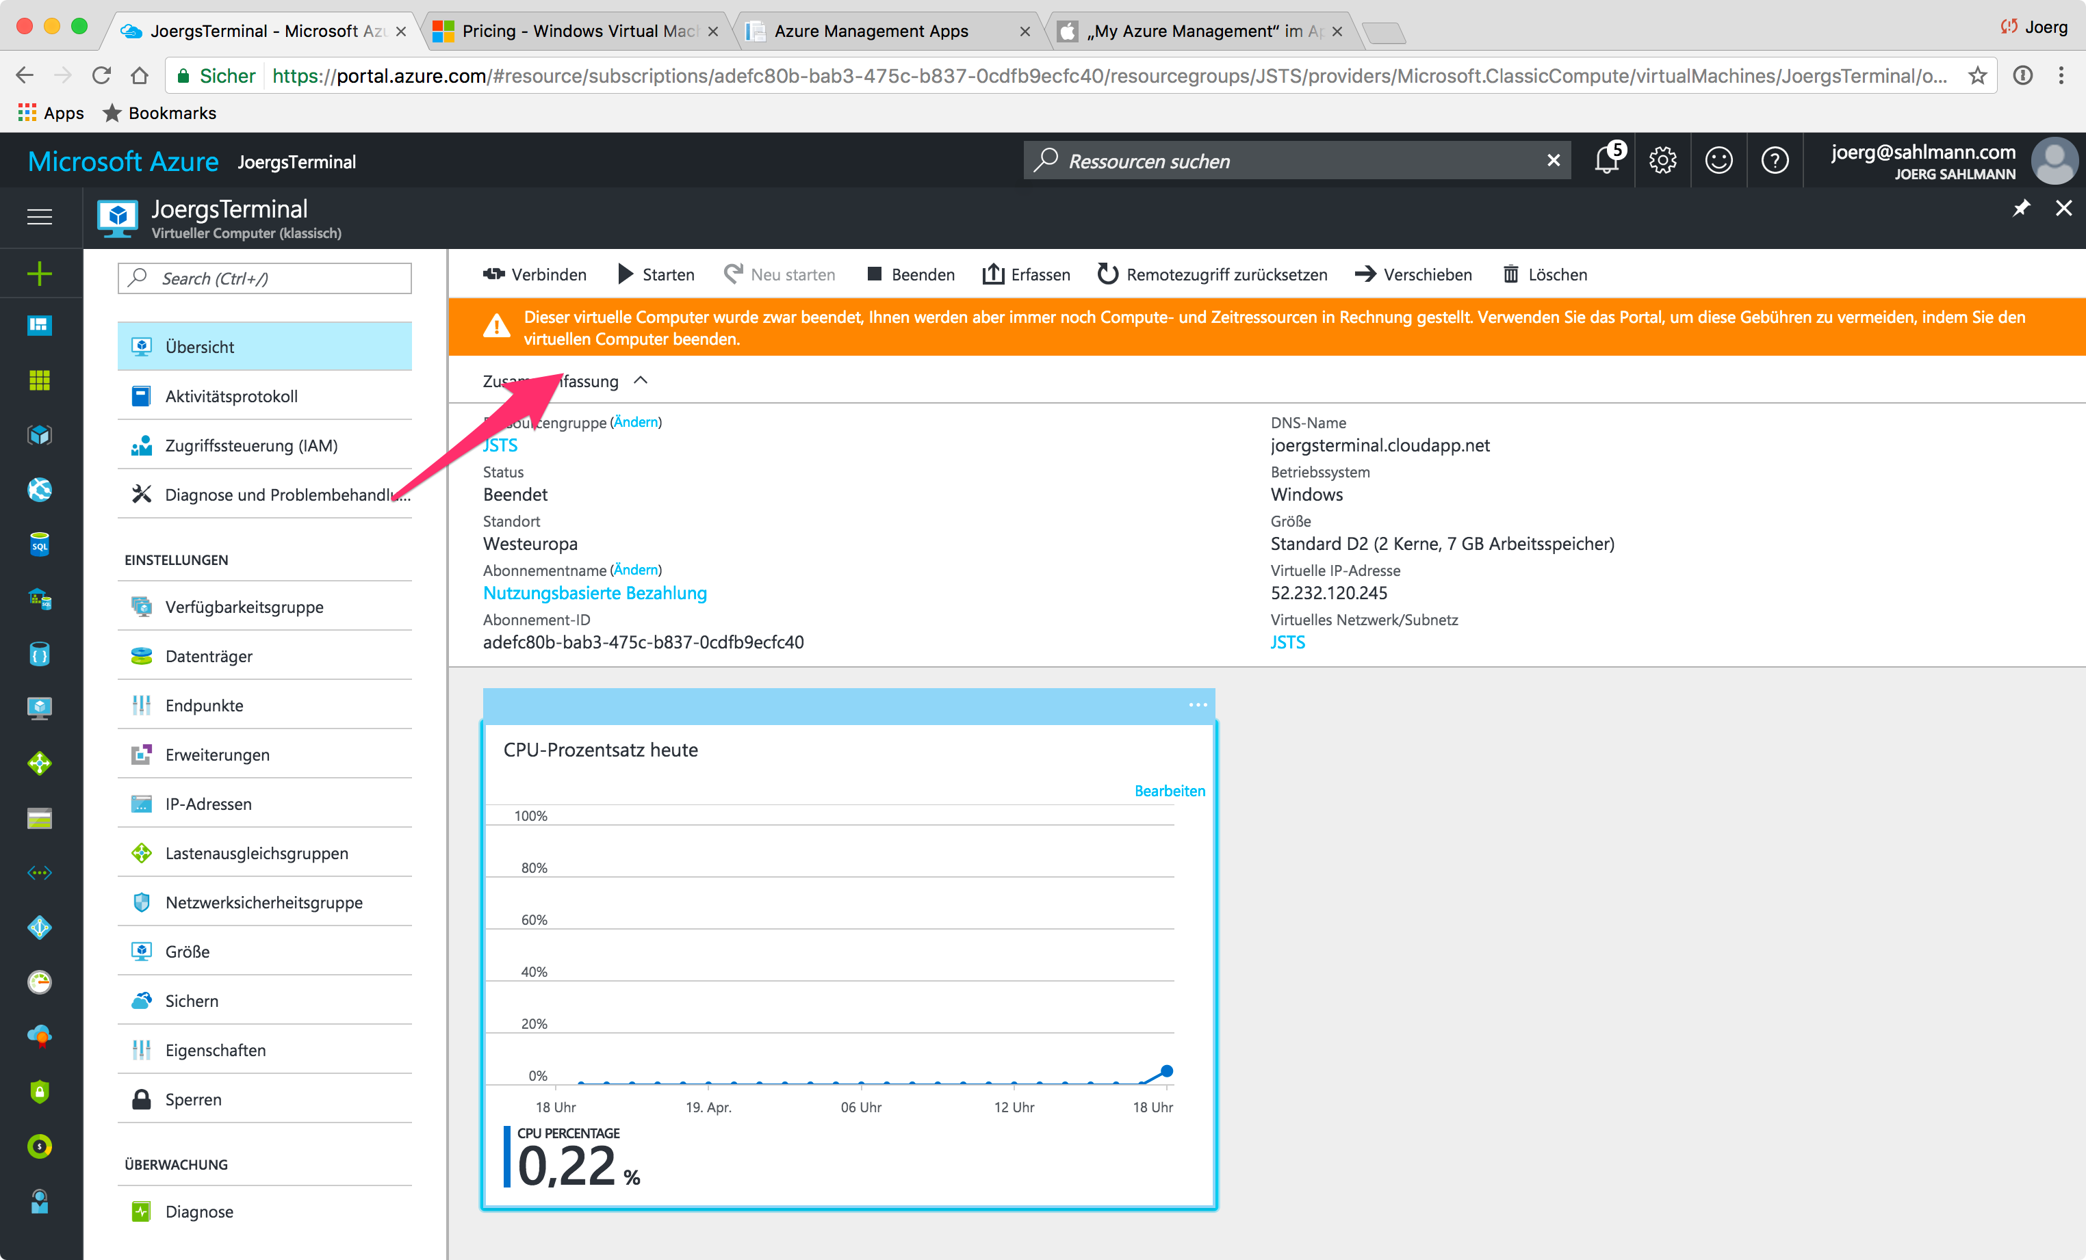Click the green plus New resource icon
Viewport: 2086px width, 1260px height.
coord(40,274)
